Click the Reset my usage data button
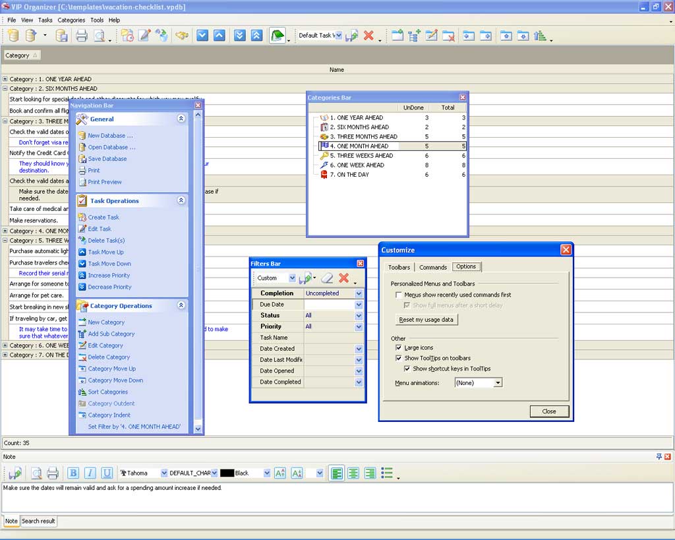The width and height of the screenshot is (675, 540). (426, 320)
